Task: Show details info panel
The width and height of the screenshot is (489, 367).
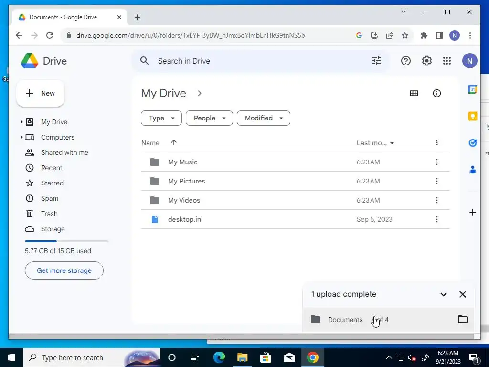Action: 436,93
